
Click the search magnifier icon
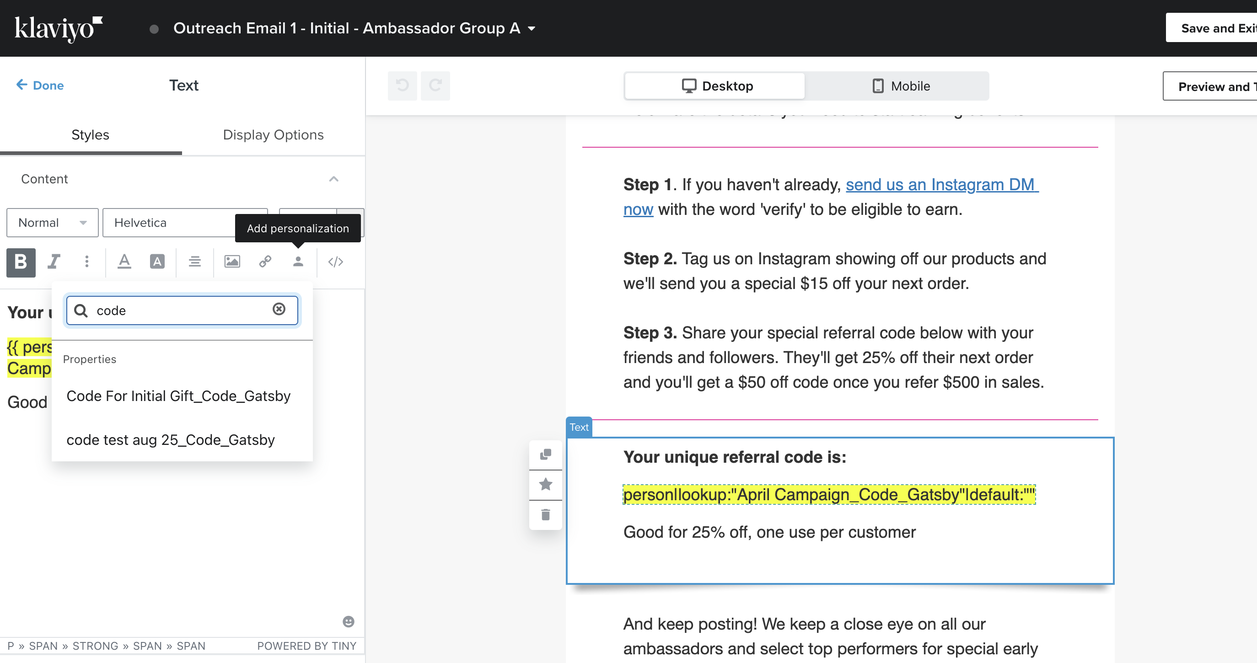pos(81,310)
